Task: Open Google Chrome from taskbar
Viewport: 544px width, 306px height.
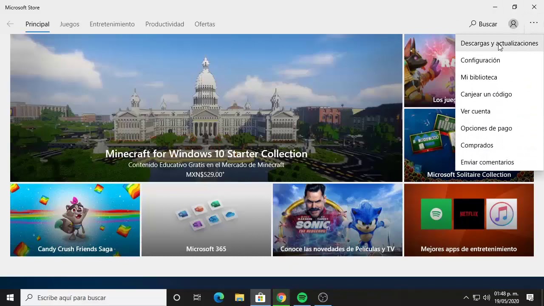Action: (x=281, y=297)
